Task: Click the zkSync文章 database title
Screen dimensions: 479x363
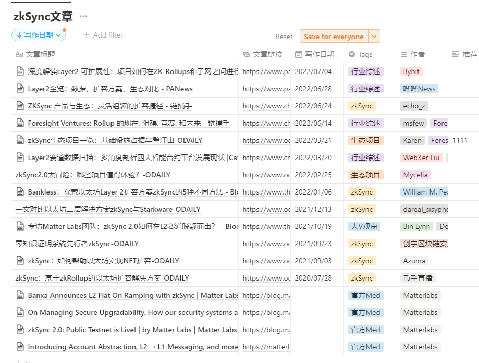Action: (x=43, y=16)
